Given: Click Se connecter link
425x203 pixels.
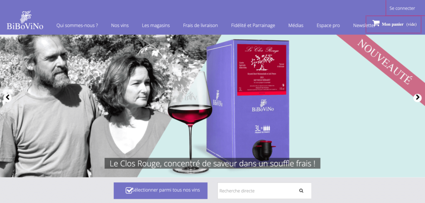Looking at the screenshot, I should click(402, 8).
